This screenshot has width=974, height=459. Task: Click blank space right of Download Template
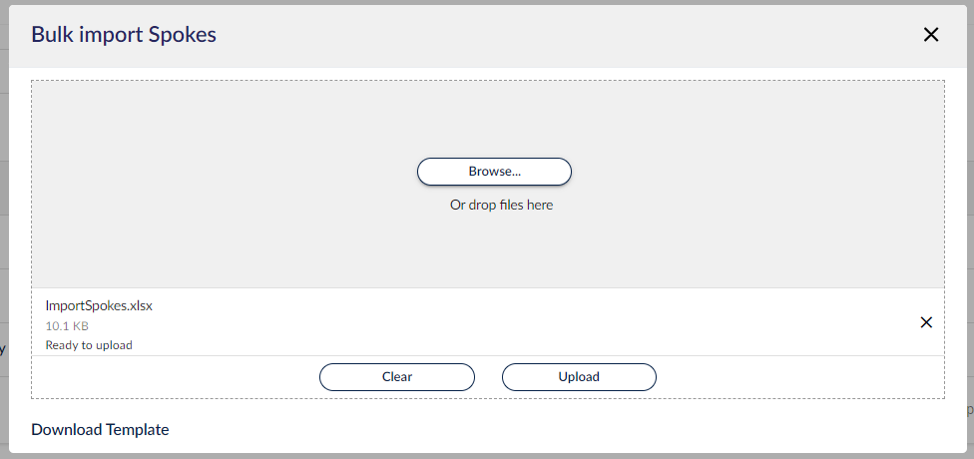pyautogui.click(x=559, y=429)
